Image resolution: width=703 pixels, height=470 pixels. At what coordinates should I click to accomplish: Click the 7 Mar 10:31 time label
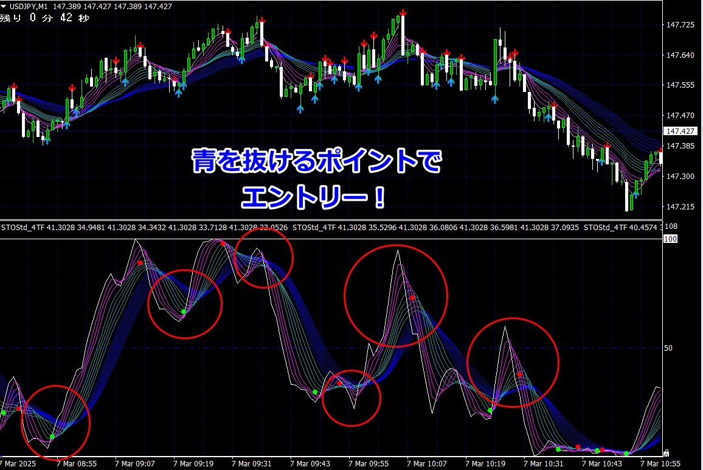544,463
